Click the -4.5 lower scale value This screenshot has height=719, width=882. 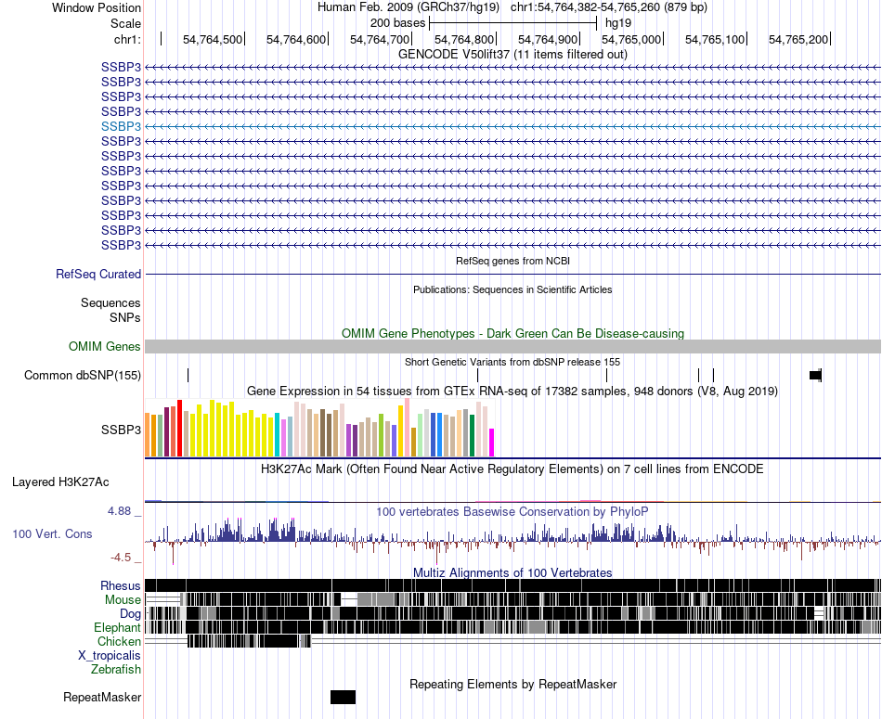(x=121, y=557)
